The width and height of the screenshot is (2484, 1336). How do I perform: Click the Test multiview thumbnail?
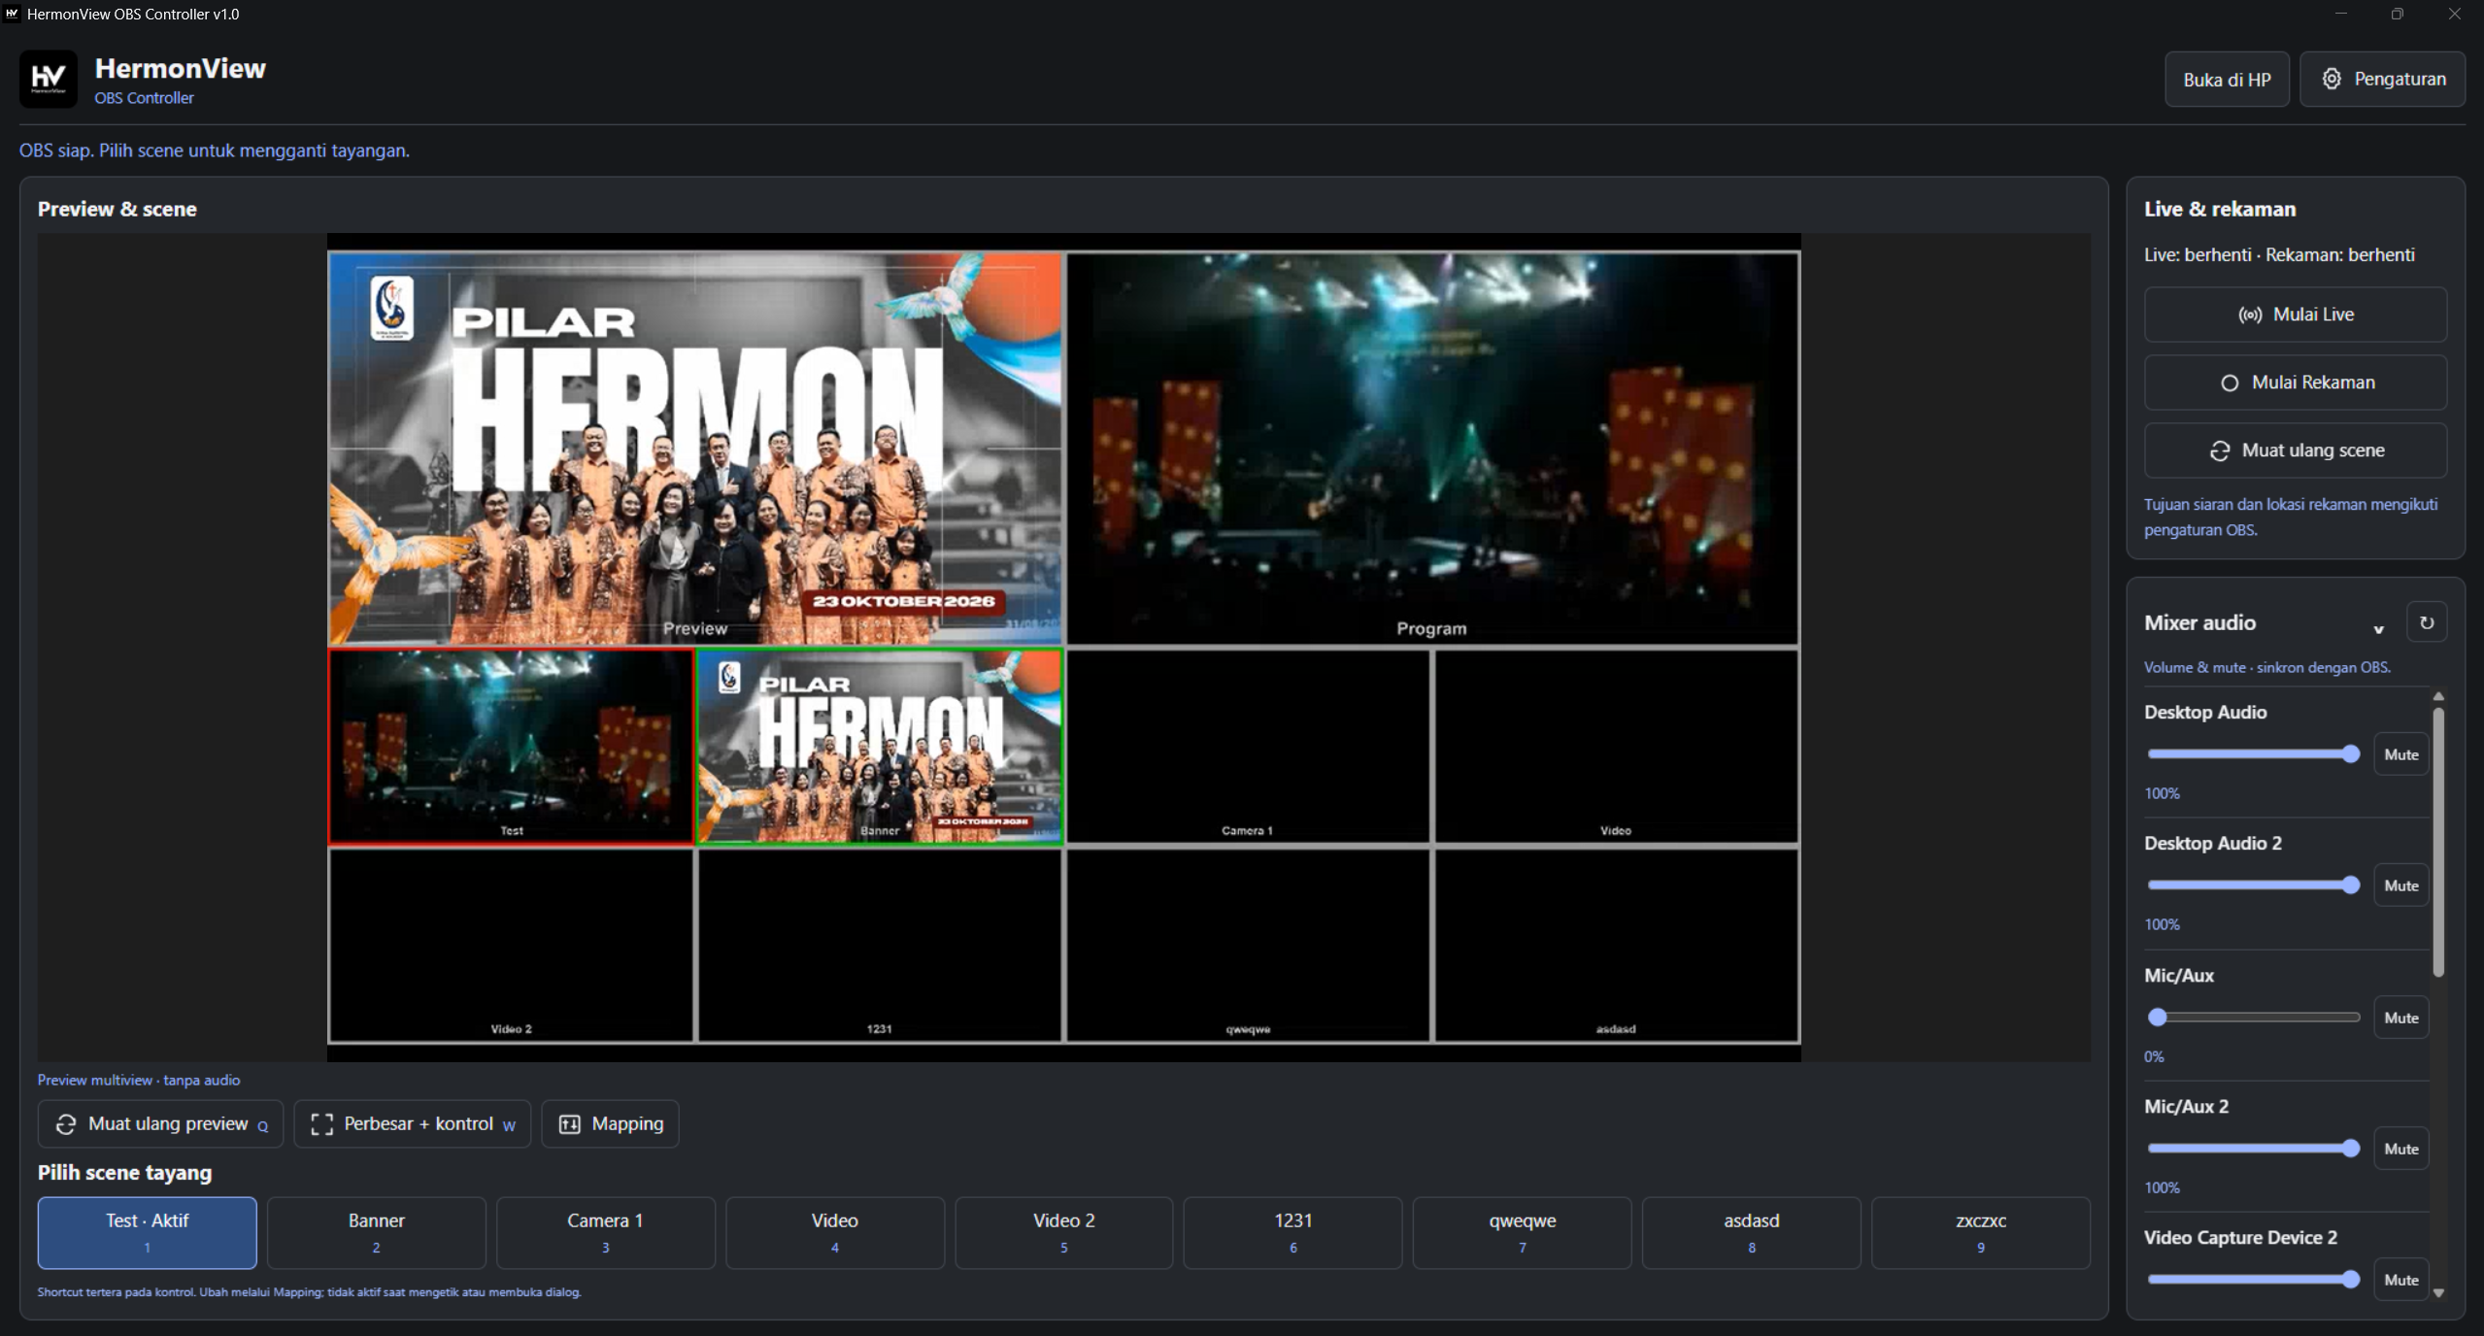tap(512, 747)
